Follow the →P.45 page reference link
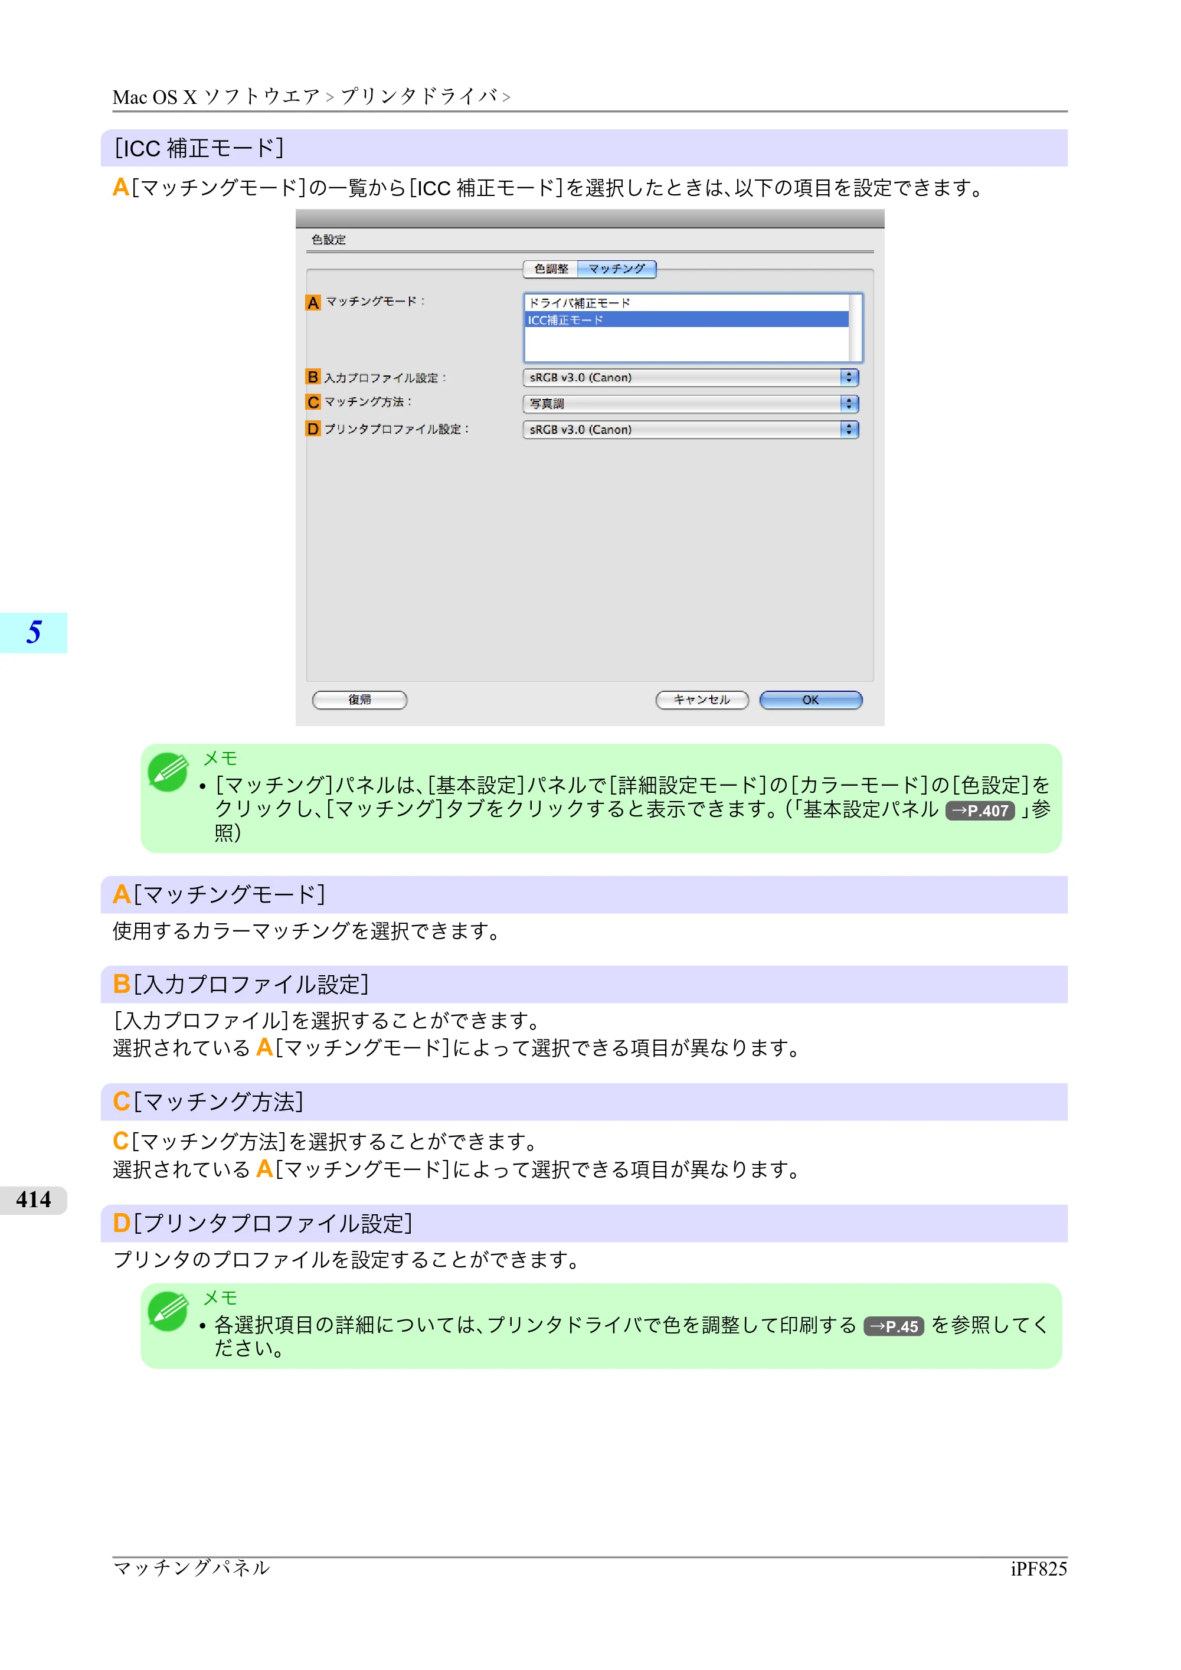Screen dimensions: 1181x1670 pos(894,1326)
